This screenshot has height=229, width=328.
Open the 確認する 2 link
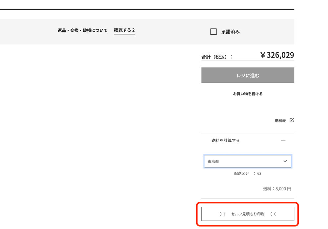pos(124,30)
